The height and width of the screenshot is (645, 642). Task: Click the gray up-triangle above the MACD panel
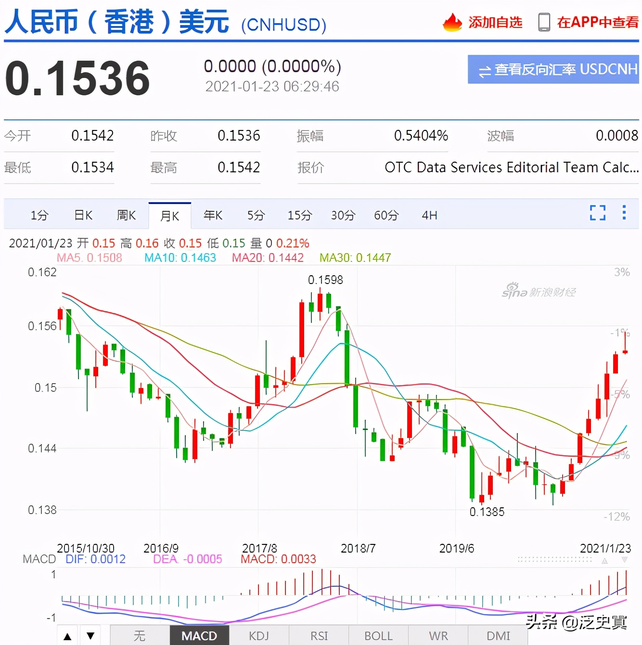(x=604, y=561)
